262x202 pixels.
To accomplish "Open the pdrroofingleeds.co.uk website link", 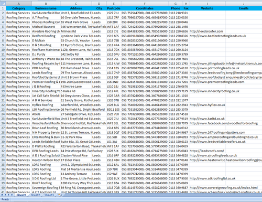I will pyautogui.click(x=214, y=68).
